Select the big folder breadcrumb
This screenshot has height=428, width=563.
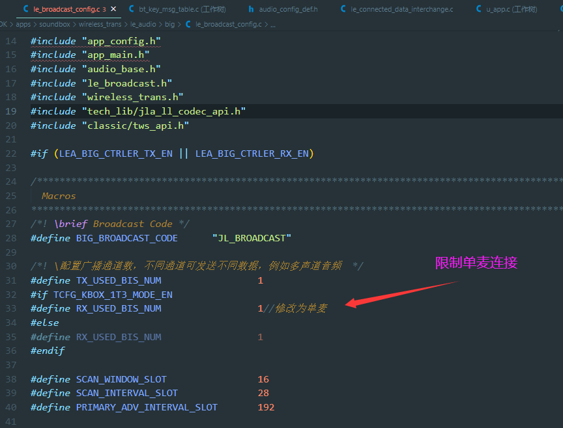[169, 24]
